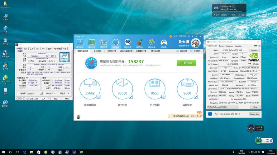Click the 问题反馈 link in Ludashi title bar
Image resolution: width=277 pixels, height=155 pixels.
tap(182, 36)
